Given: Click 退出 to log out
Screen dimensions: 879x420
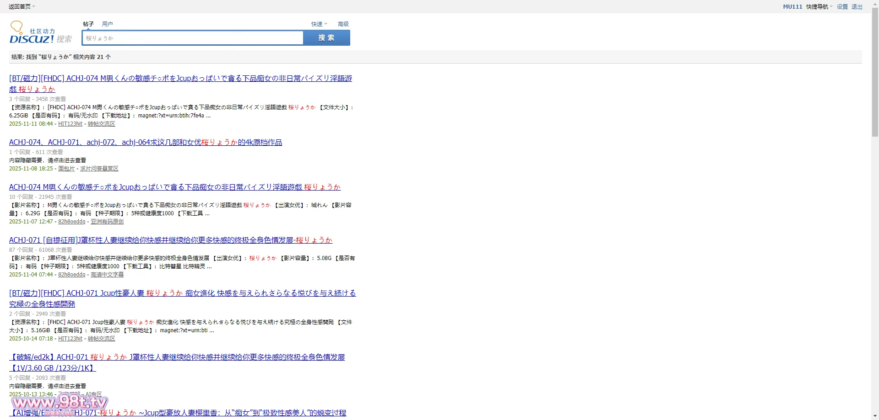Looking at the screenshot, I should tap(857, 6).
